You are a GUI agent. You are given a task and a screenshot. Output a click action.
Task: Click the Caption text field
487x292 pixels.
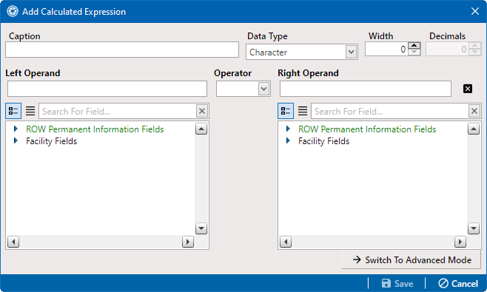(122, 50)
